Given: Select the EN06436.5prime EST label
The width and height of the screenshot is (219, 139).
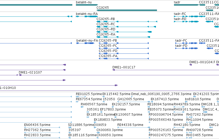Looking at the screenshot, I should [37, 125].
